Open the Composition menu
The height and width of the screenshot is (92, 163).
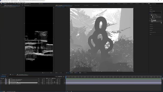click(6, 2)
